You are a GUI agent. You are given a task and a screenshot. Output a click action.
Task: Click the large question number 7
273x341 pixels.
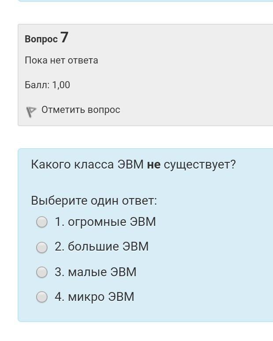pyautogui.click(x=64, y=37)
